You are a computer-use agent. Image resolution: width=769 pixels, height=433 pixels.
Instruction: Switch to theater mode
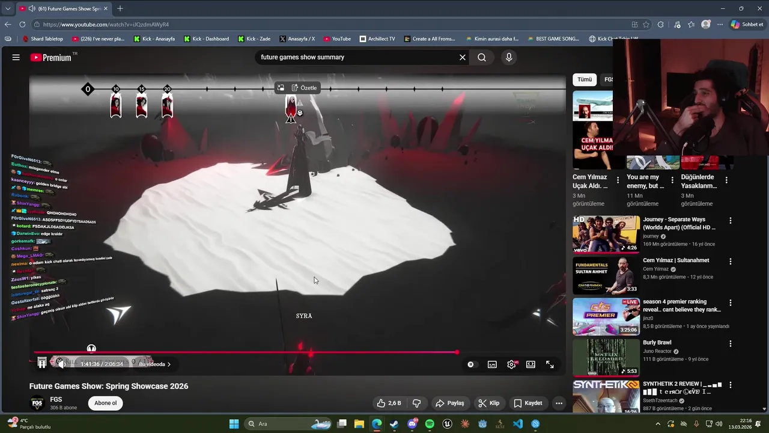tap(530, 364)
